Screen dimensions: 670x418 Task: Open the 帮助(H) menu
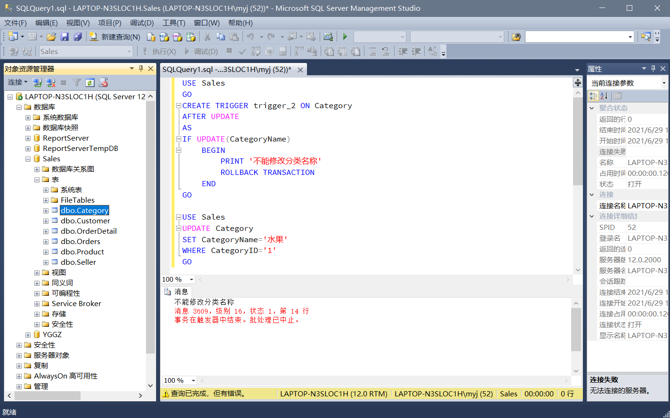[x=240, y=23]
